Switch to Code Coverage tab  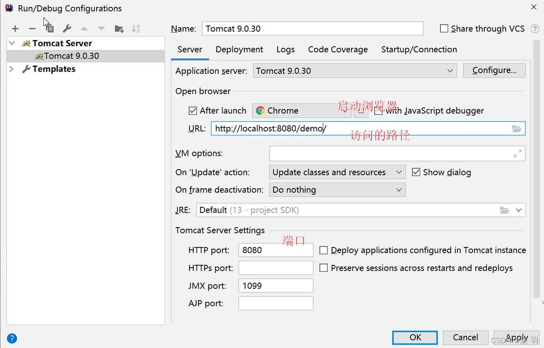(x=338, y=49)
